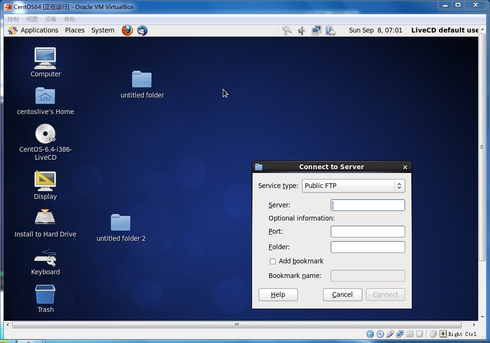Select the untitled folder icon
This screenshot has height=343, width=490.
coord(141,79)
